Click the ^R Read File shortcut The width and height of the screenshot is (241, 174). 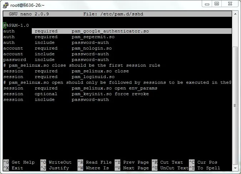tap(95, 162)
